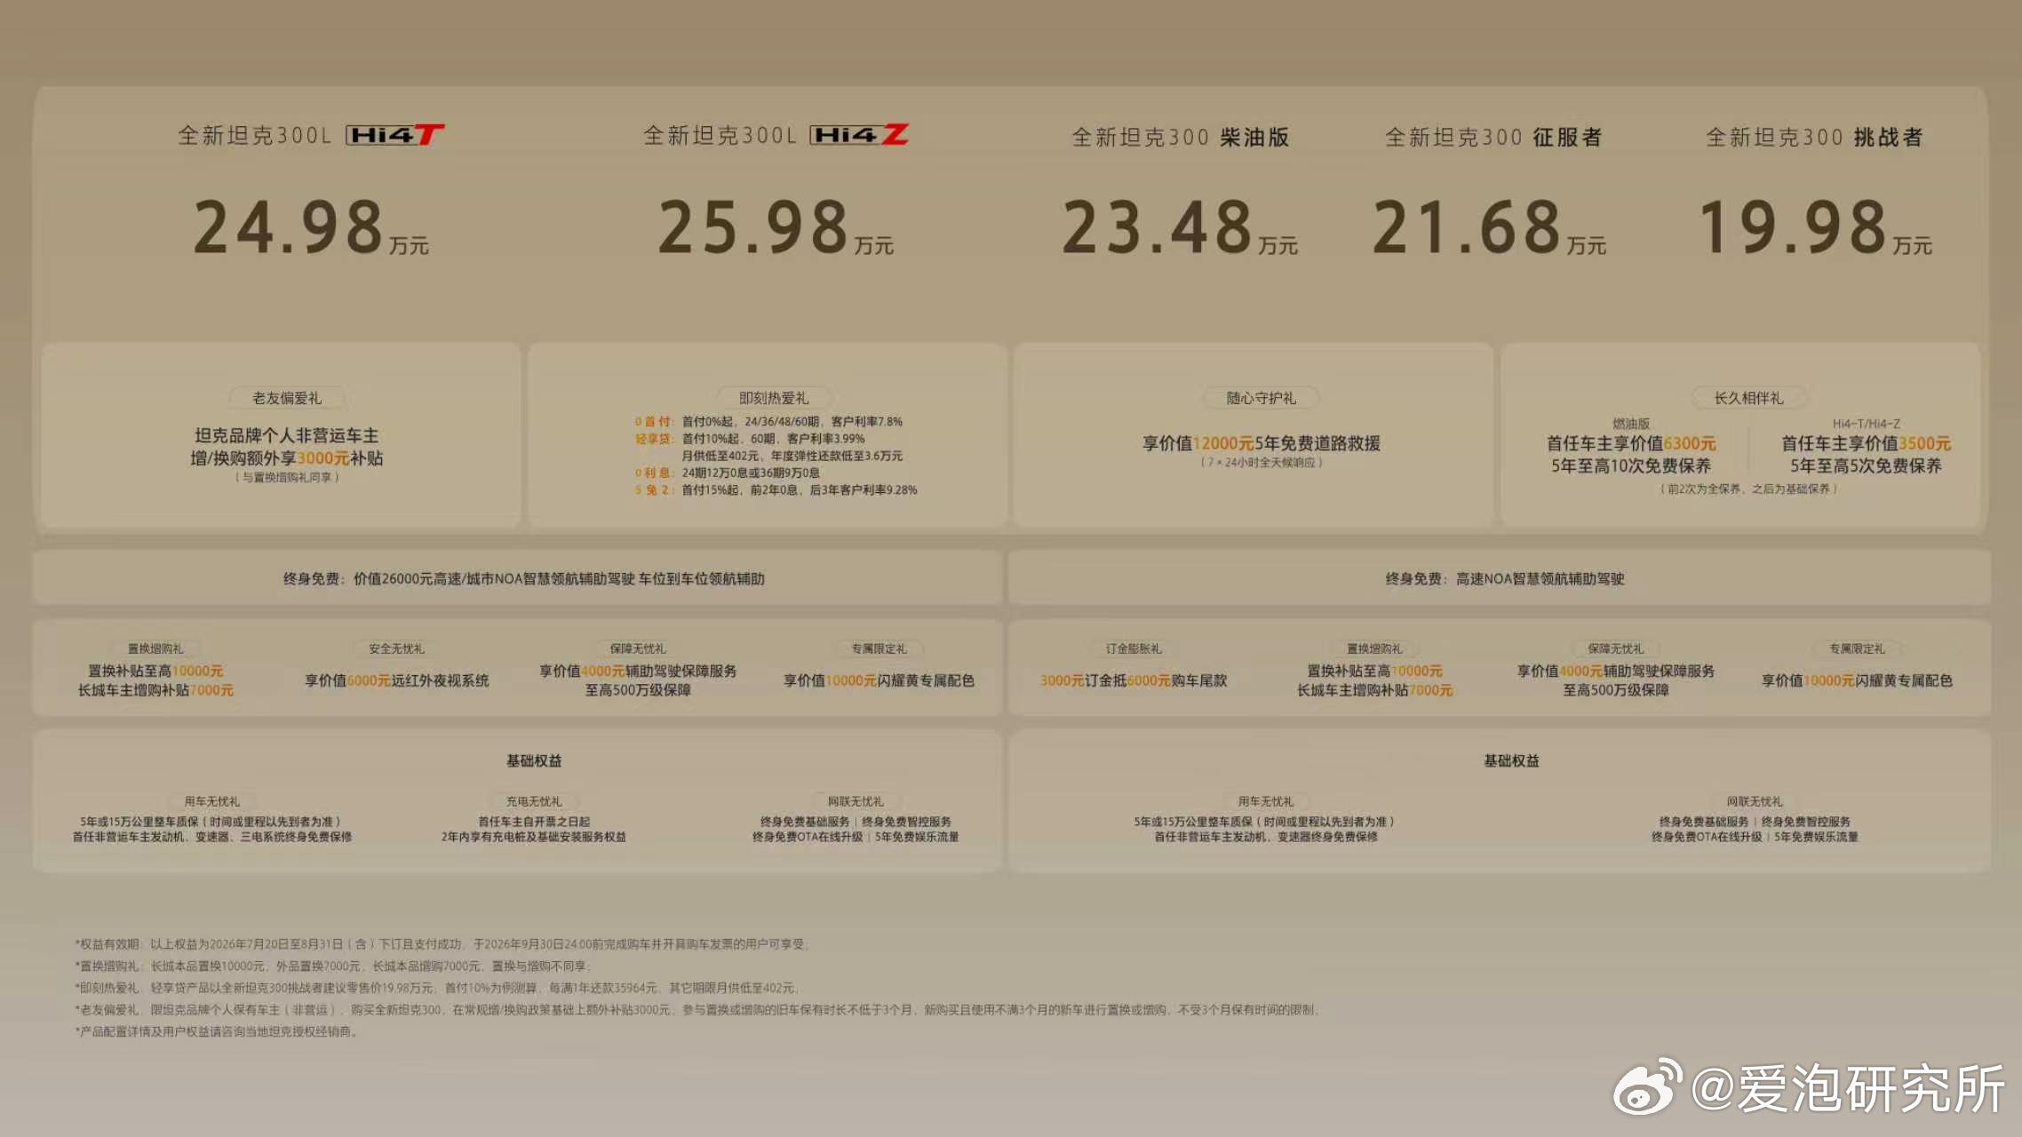Click the Hi4Z logo badge
This screenshot has width=2022, height=1137.
click(859, 135)
